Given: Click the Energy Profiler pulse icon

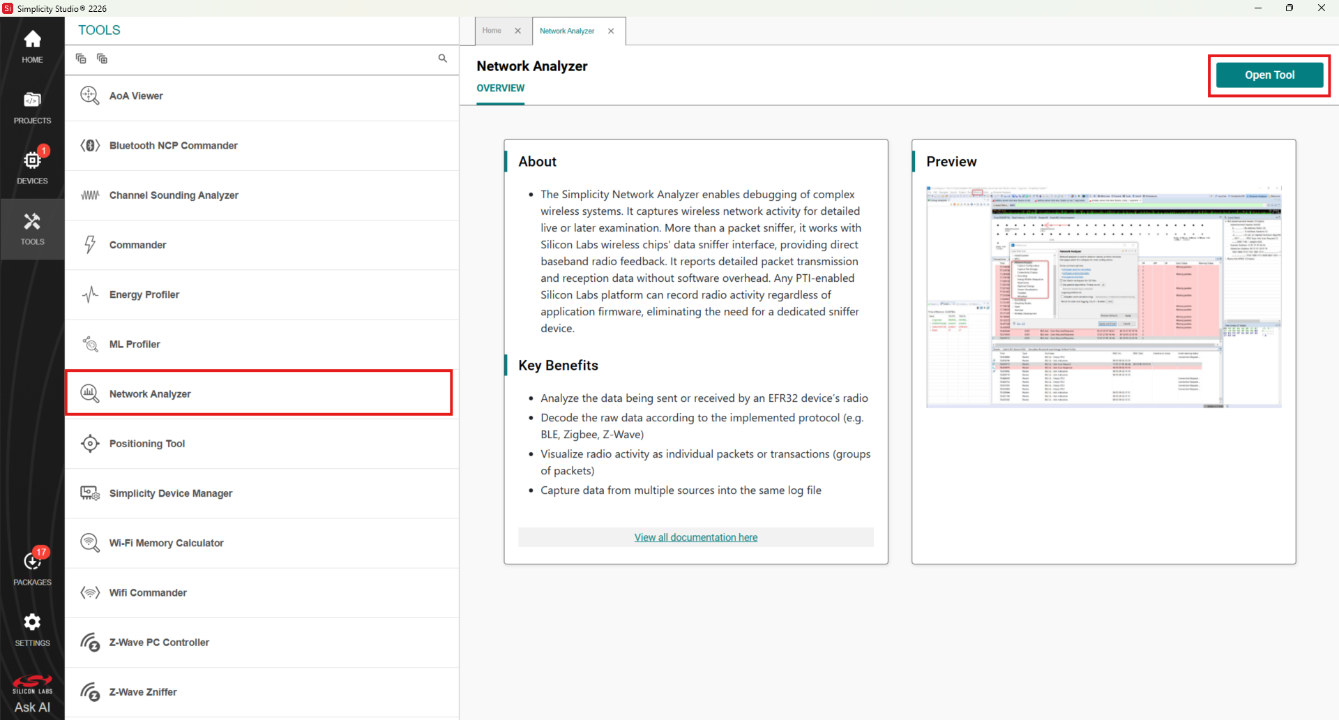Looking at the screenshot, I should tap(90, 294).
